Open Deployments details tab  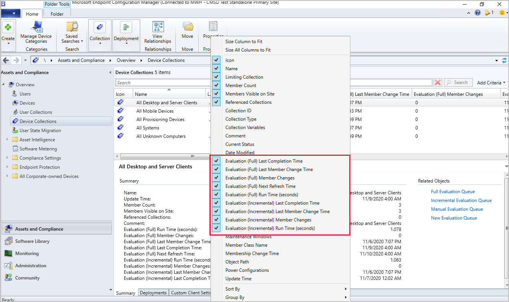click(x=153, y=293)
